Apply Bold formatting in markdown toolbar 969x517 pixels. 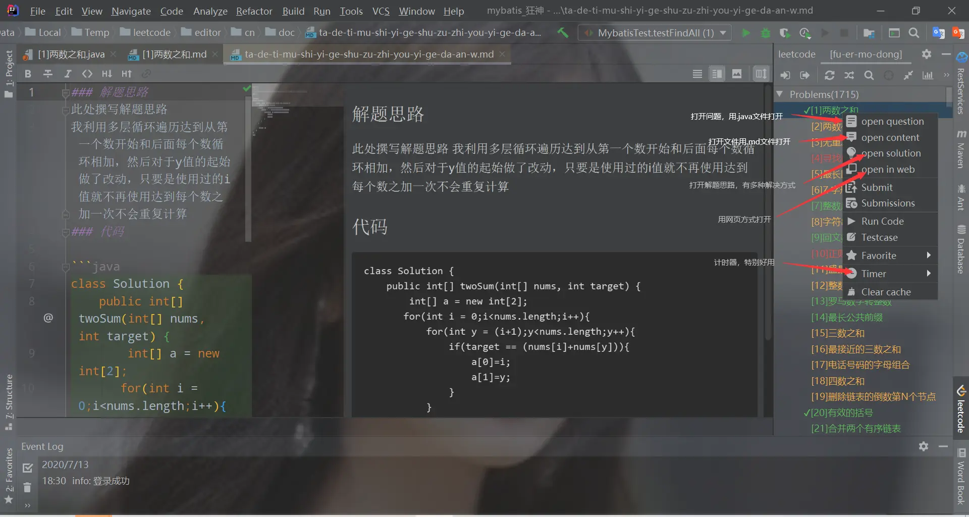click(x=28, y=74)
